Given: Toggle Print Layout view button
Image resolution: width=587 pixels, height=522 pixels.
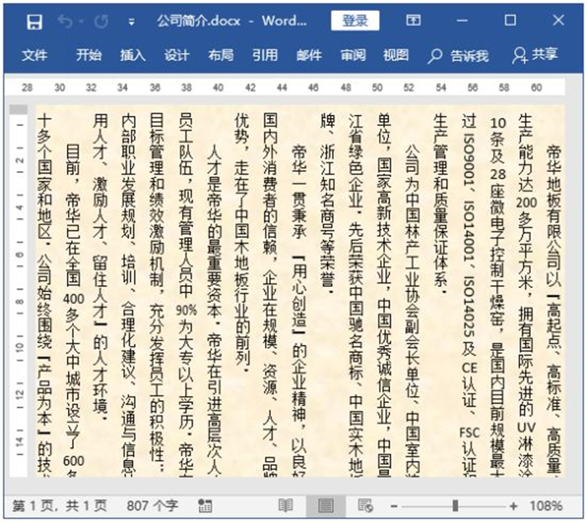Looking at the screenshot, I should [x=325, y=506].
